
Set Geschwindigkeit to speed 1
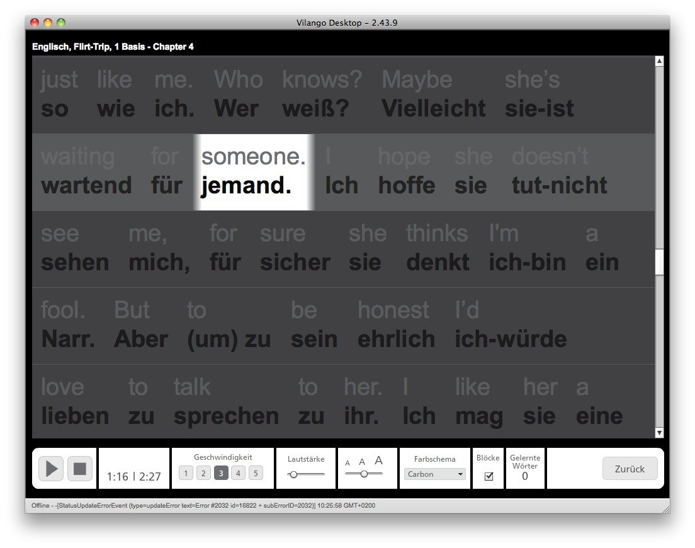pos(186,473)
